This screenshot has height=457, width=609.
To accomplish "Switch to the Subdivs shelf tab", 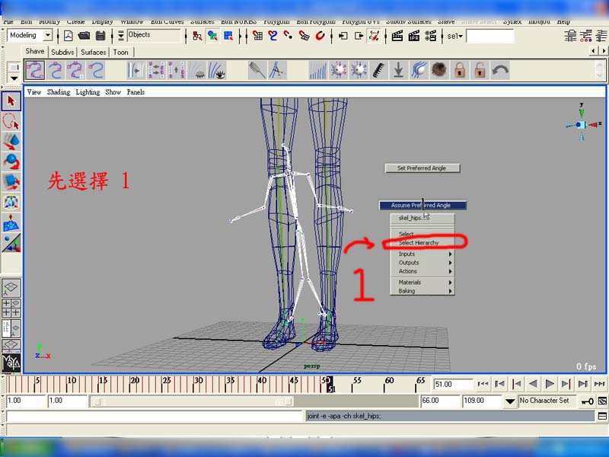I will (x=62, y=52).
